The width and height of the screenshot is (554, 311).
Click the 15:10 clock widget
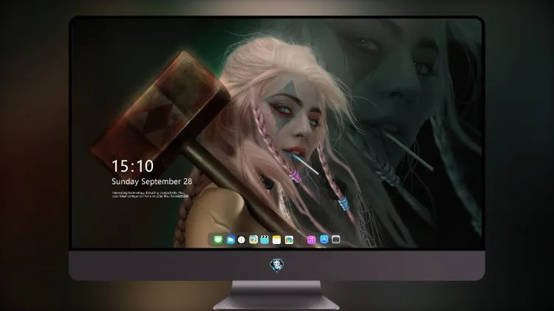[x=132, y=166]
